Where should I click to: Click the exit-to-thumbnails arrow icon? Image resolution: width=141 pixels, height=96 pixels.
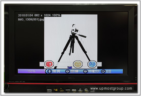click(103, 71)
